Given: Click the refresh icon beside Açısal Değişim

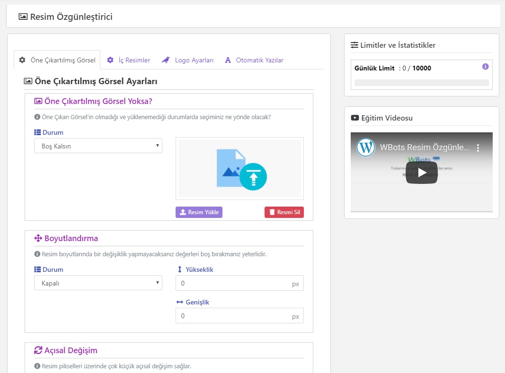Looking at the screenshot, I should point(38,350).
